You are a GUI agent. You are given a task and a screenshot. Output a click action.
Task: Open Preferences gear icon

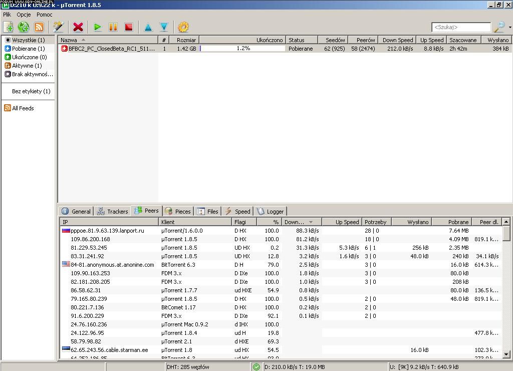coord(183,27)
